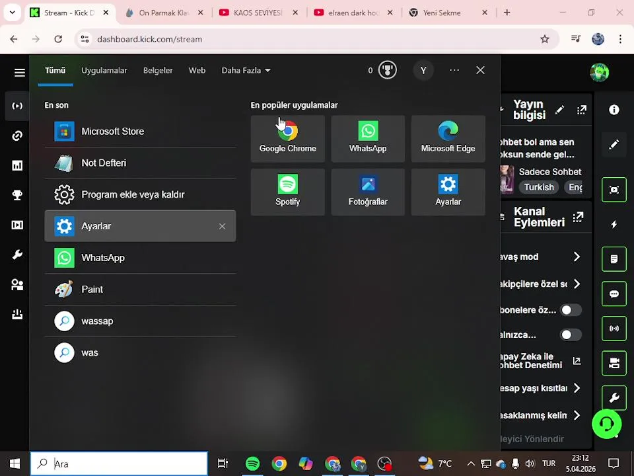Viewport: 634px width, 476px height.
Task: Open wrench settings icon in Kick sidebar
Action: click(17, 255)
